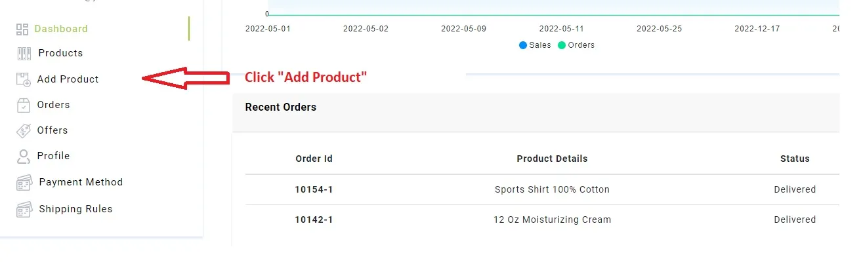Select order 10142-1 in Recent Orders
Viewport: 863px width, 266px height.
coord(314,219)
